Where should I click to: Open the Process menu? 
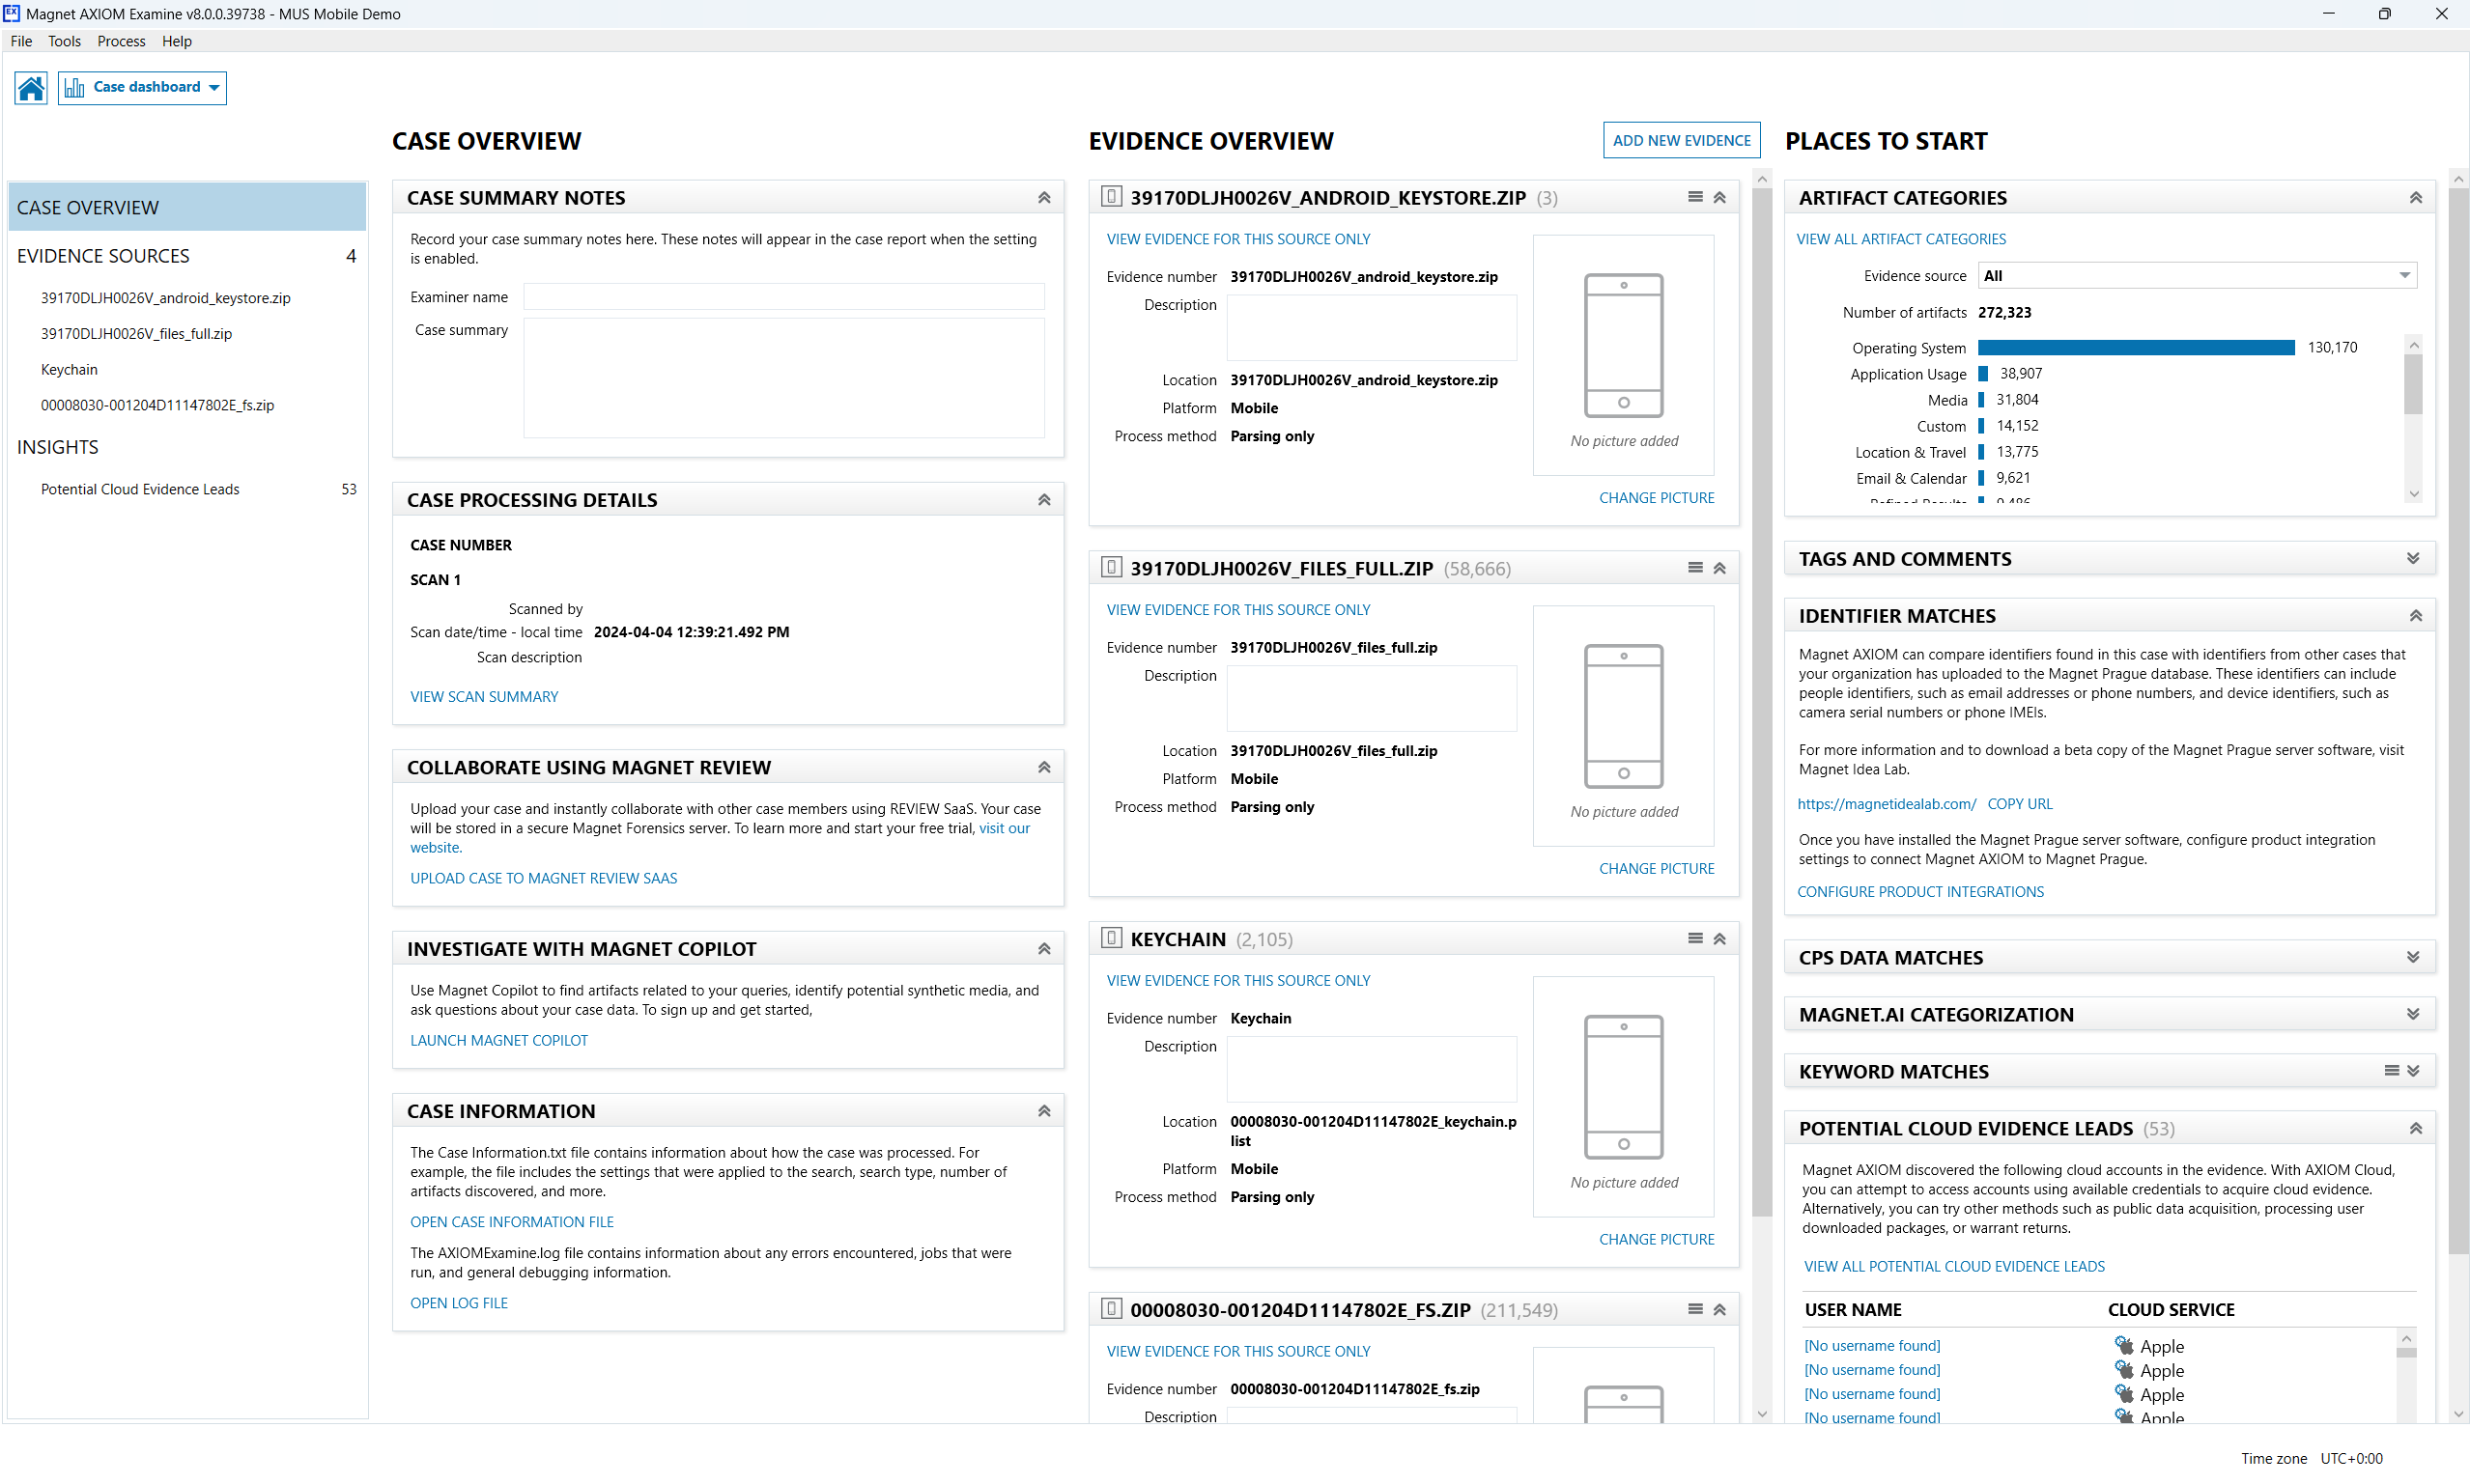tap(121, 41)
